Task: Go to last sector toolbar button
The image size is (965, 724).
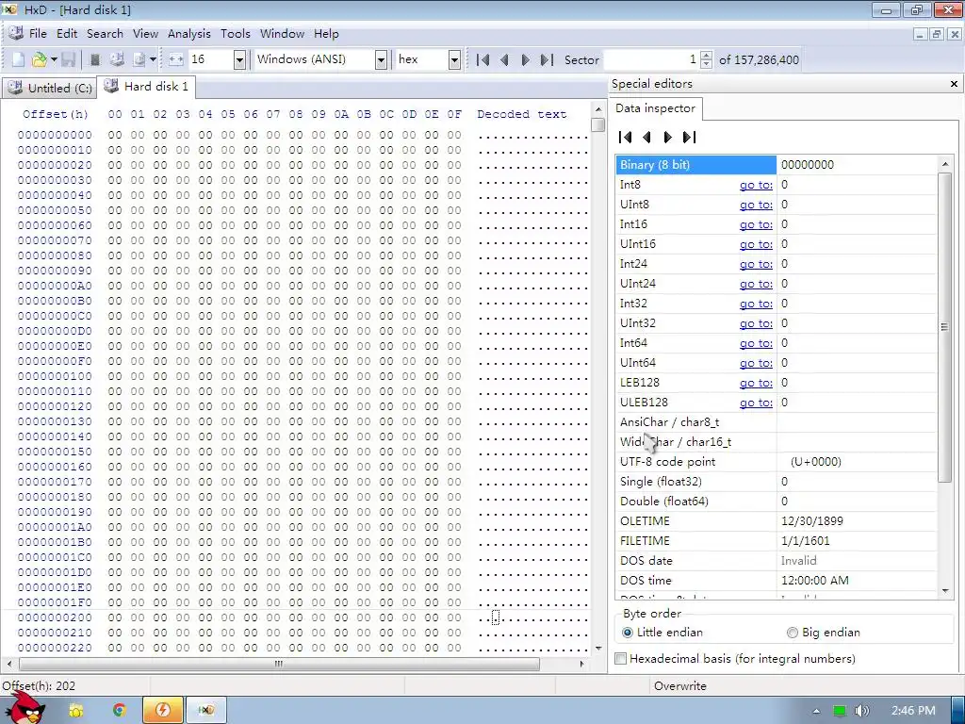Action: [x=547, y=59]
